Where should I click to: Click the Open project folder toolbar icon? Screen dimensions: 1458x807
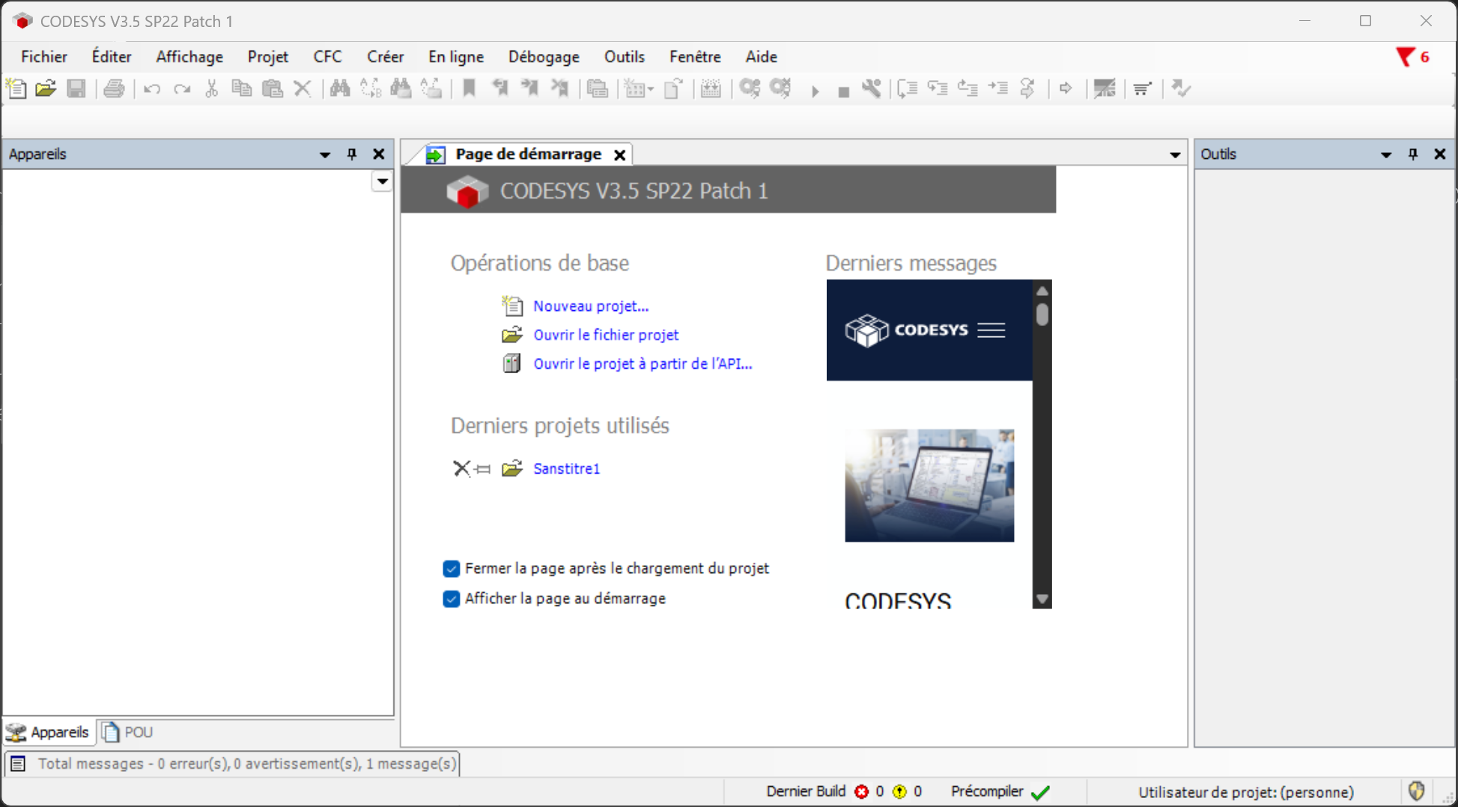[x=46, y=88]
